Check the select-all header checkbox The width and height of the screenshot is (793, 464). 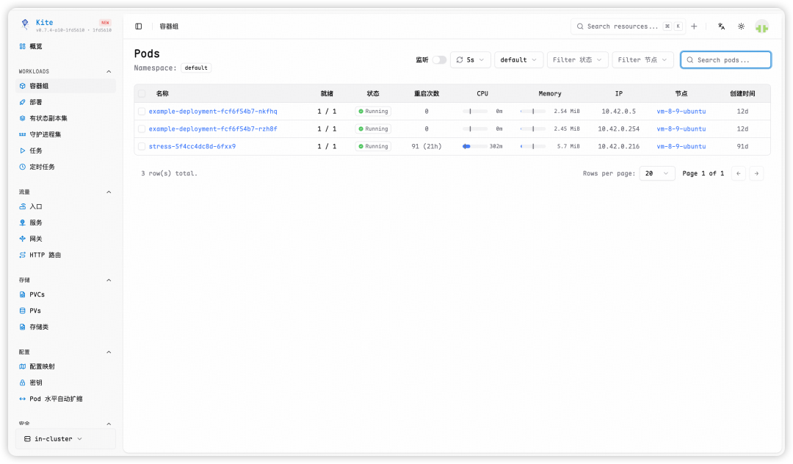[142, 93]
